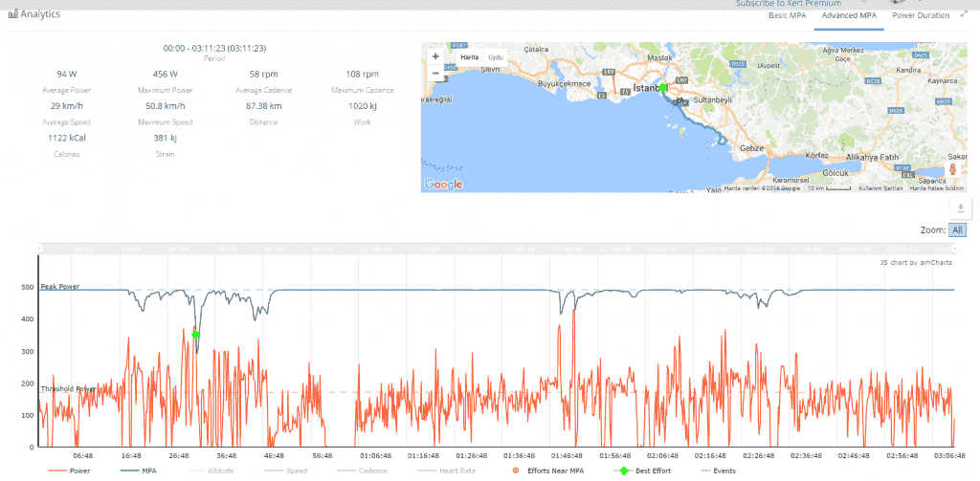Zoom in on the map
This screenshot has height=481, width=980.
[435, 56]
